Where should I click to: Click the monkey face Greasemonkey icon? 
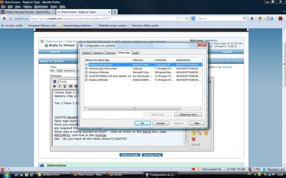[260, 18]
